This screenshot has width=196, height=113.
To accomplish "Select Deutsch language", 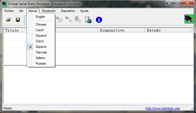I will point(41,36).
